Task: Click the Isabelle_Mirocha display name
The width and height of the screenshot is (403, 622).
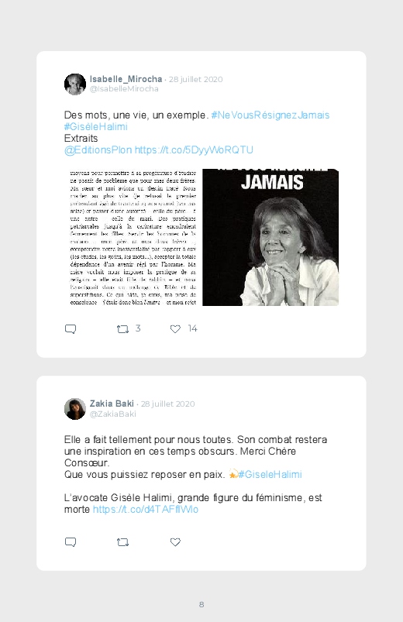Action: pos(126,79)
